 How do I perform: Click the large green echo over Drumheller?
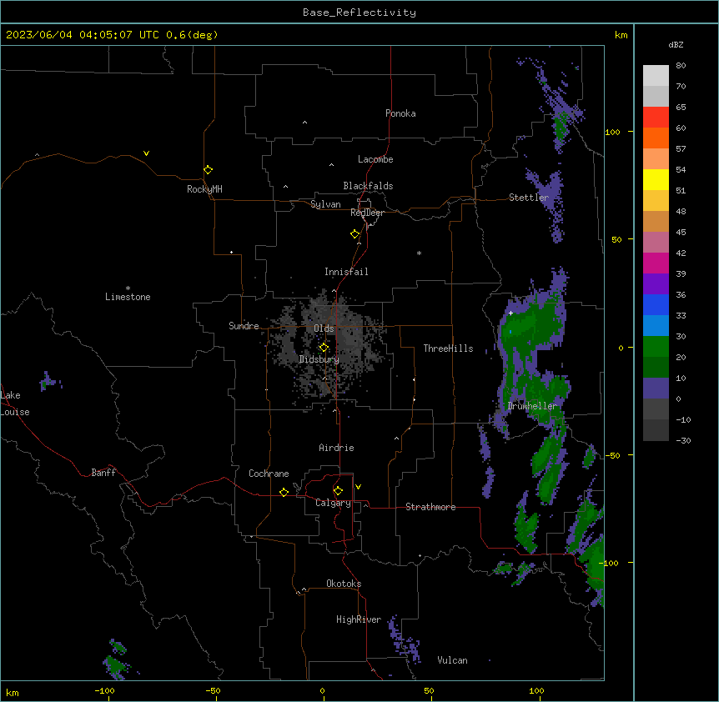[x=532, y=353]
